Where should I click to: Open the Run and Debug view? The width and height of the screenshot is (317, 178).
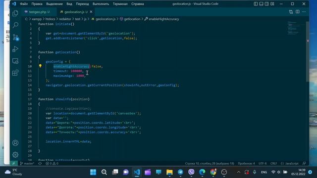point(15,49)
